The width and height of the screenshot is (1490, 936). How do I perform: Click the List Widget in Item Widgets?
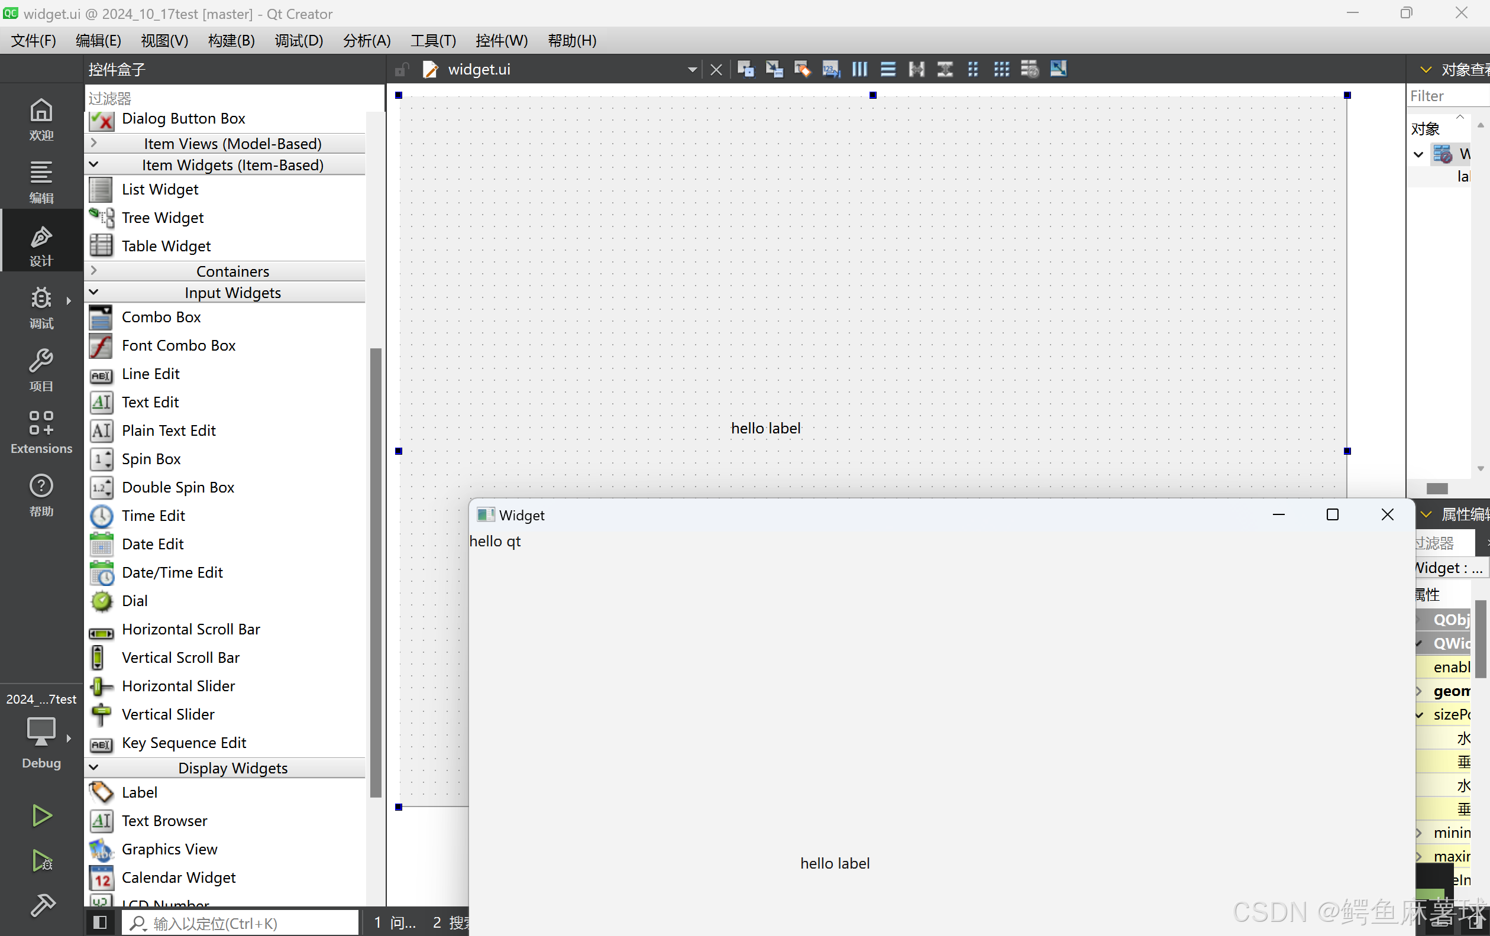(x=160, y=189)
